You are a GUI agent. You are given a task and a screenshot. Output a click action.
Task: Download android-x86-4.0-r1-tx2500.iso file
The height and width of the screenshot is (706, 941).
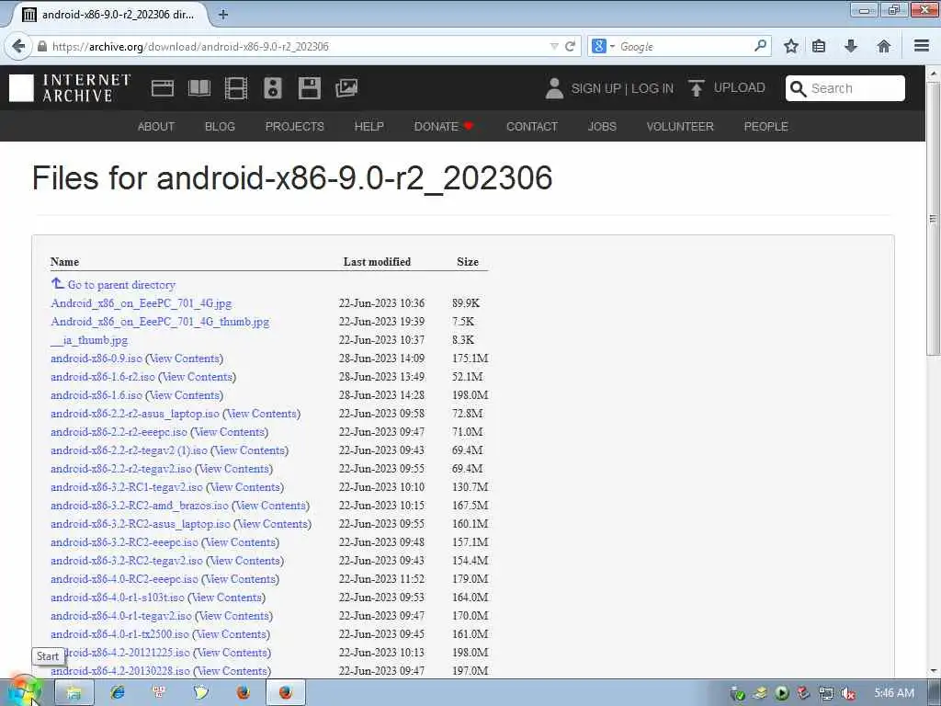[x=119, y=634]
